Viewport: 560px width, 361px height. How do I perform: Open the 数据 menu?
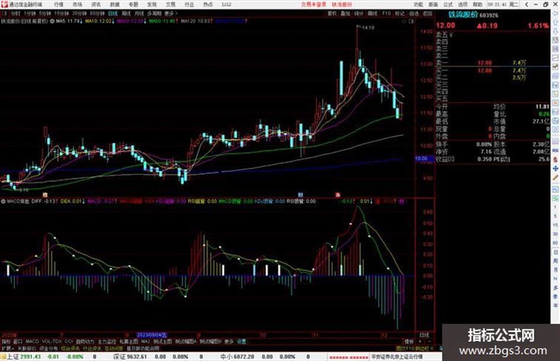pos(114,5)
